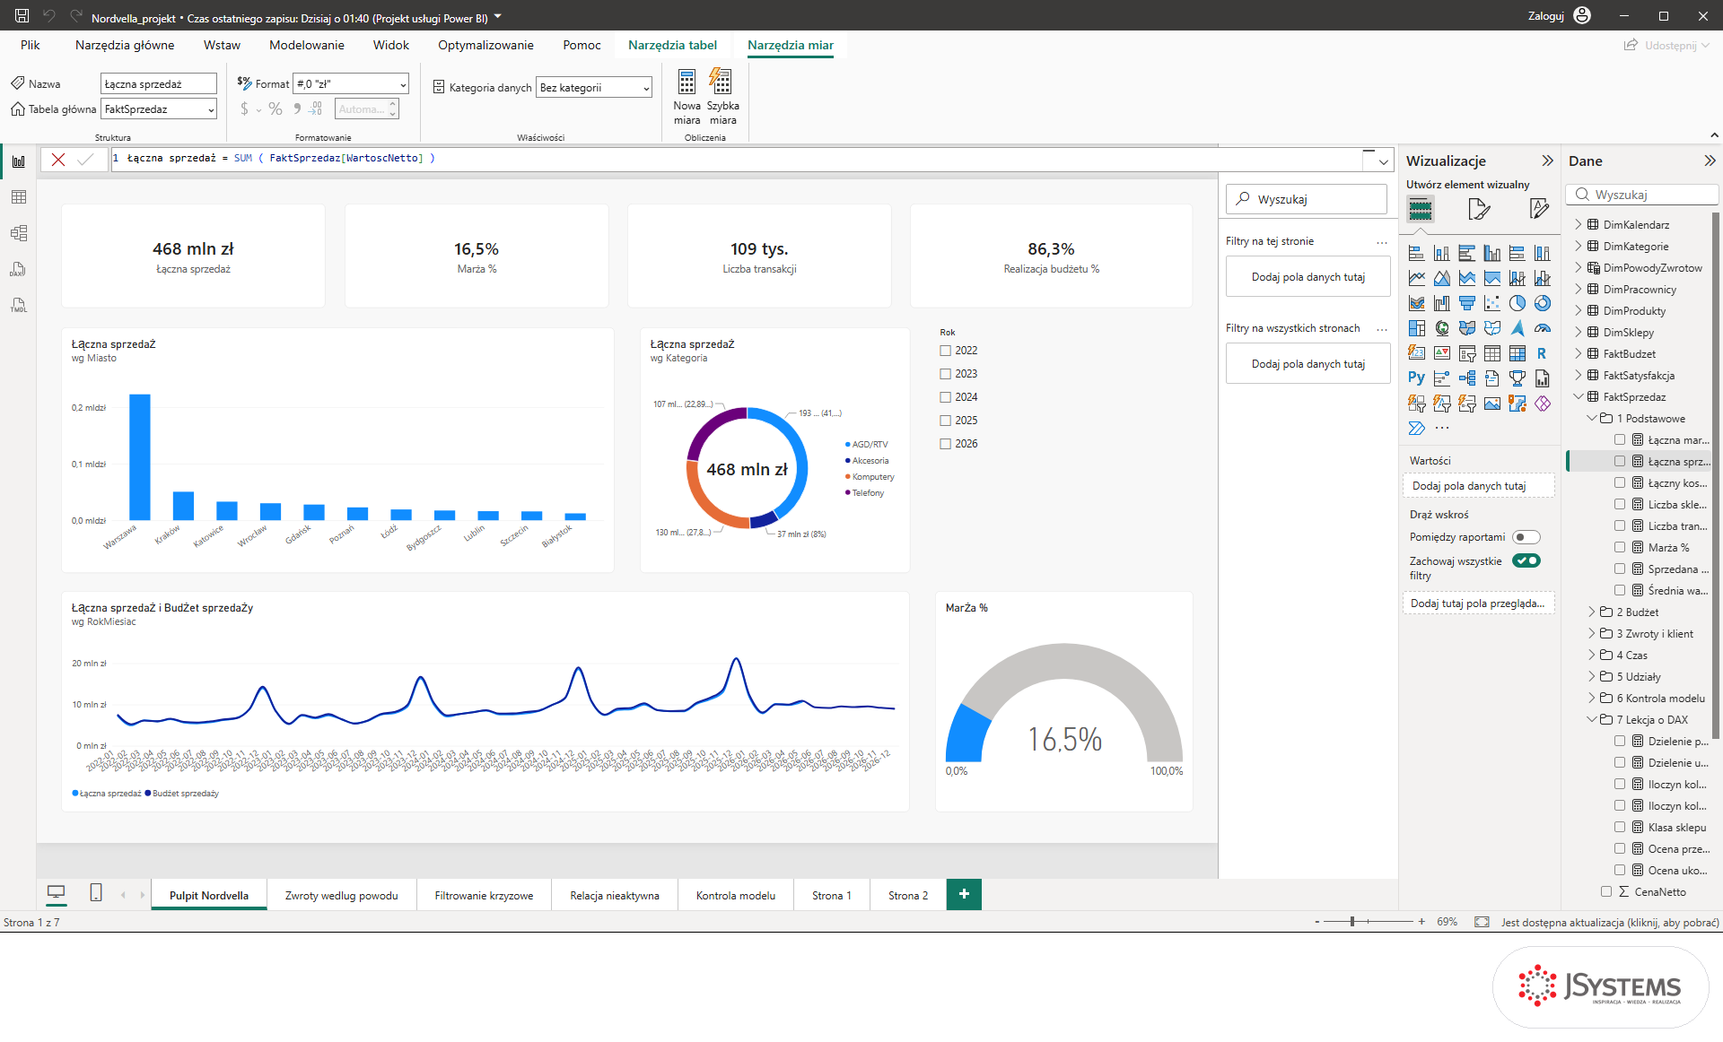Screen dimensions: 1723x1042
Task: Expand the 2 Budżet folder
Action: [1592, 612]
